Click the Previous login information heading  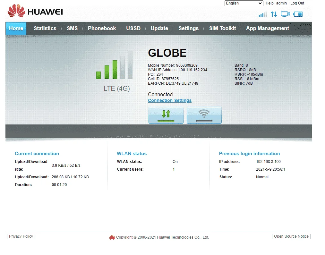pyautogui.click(x=249, y=154)
